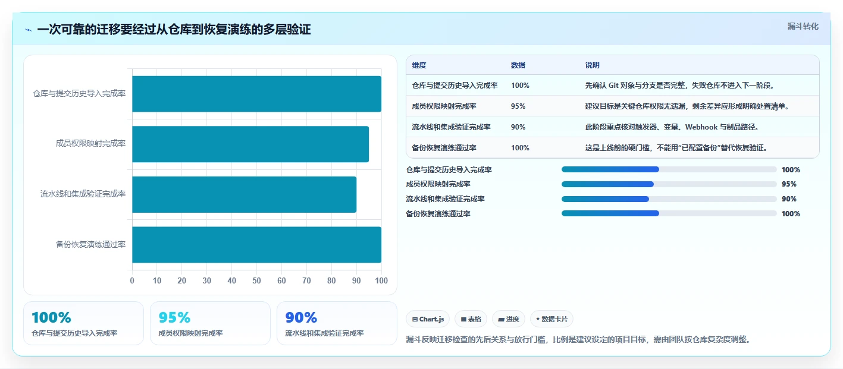Click the title 一次可靠的迁移要经过从仓库到恢复演练的多层验证
The image size is (843, 369).
point(174,30)
